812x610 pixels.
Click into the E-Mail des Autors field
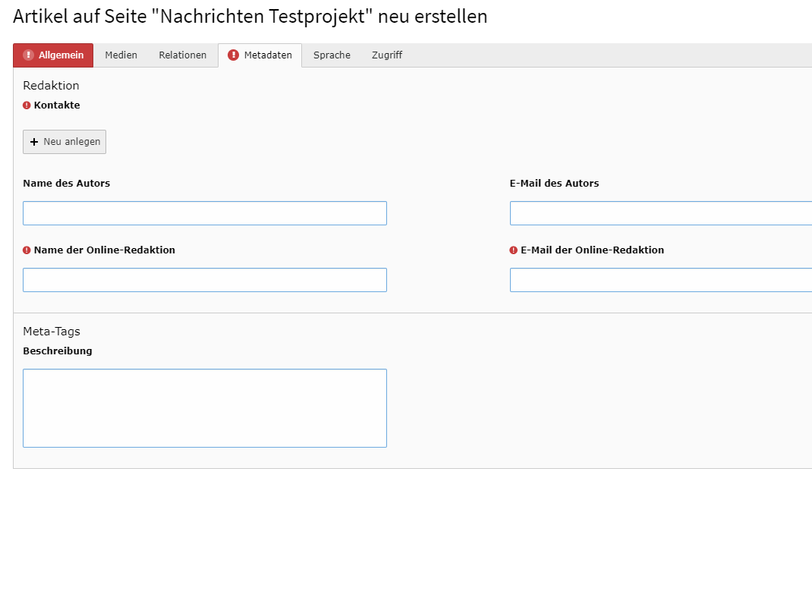660,213
